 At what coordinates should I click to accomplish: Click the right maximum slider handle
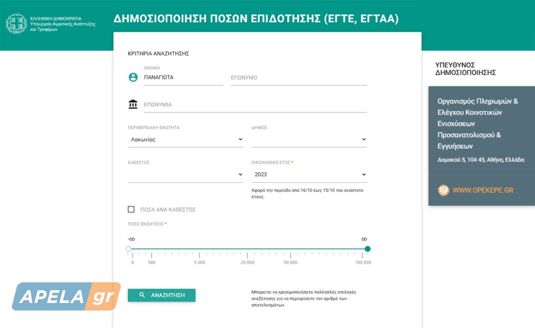click(x=368, y=249)
